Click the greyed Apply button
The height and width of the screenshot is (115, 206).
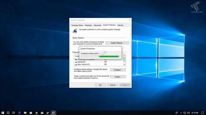point(125,85)
